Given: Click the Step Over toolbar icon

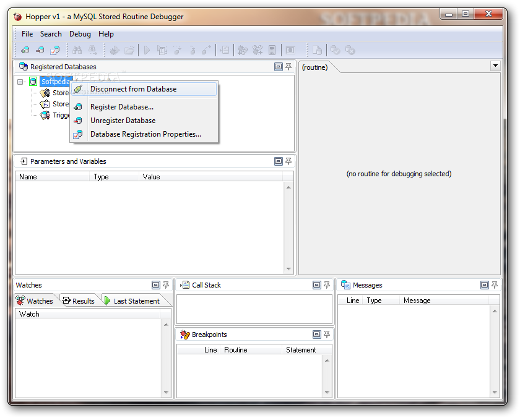Looking at the screenshot, I should pos(177,50).
